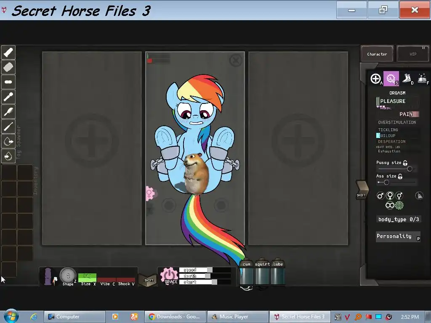Open the plus panel marked A

click(376, 79)
